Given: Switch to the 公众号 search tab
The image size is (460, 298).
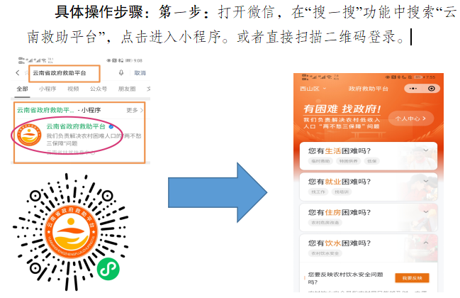Looking at the screenshot, I should [99, 89].
